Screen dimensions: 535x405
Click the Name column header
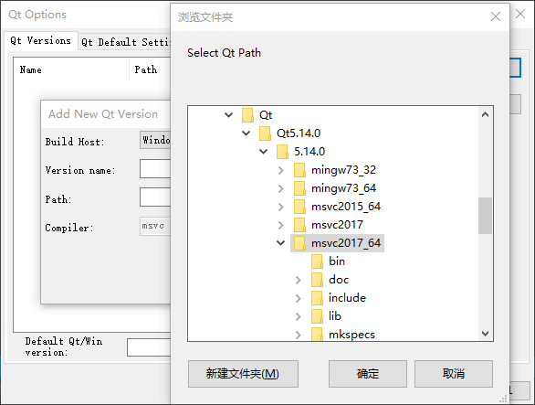(71, 69)
